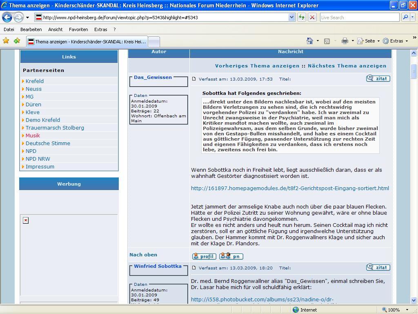Open Winfried Sobottka author name link
The height and width of the screenshot is (314, 418).
click(x=158, y=266)
